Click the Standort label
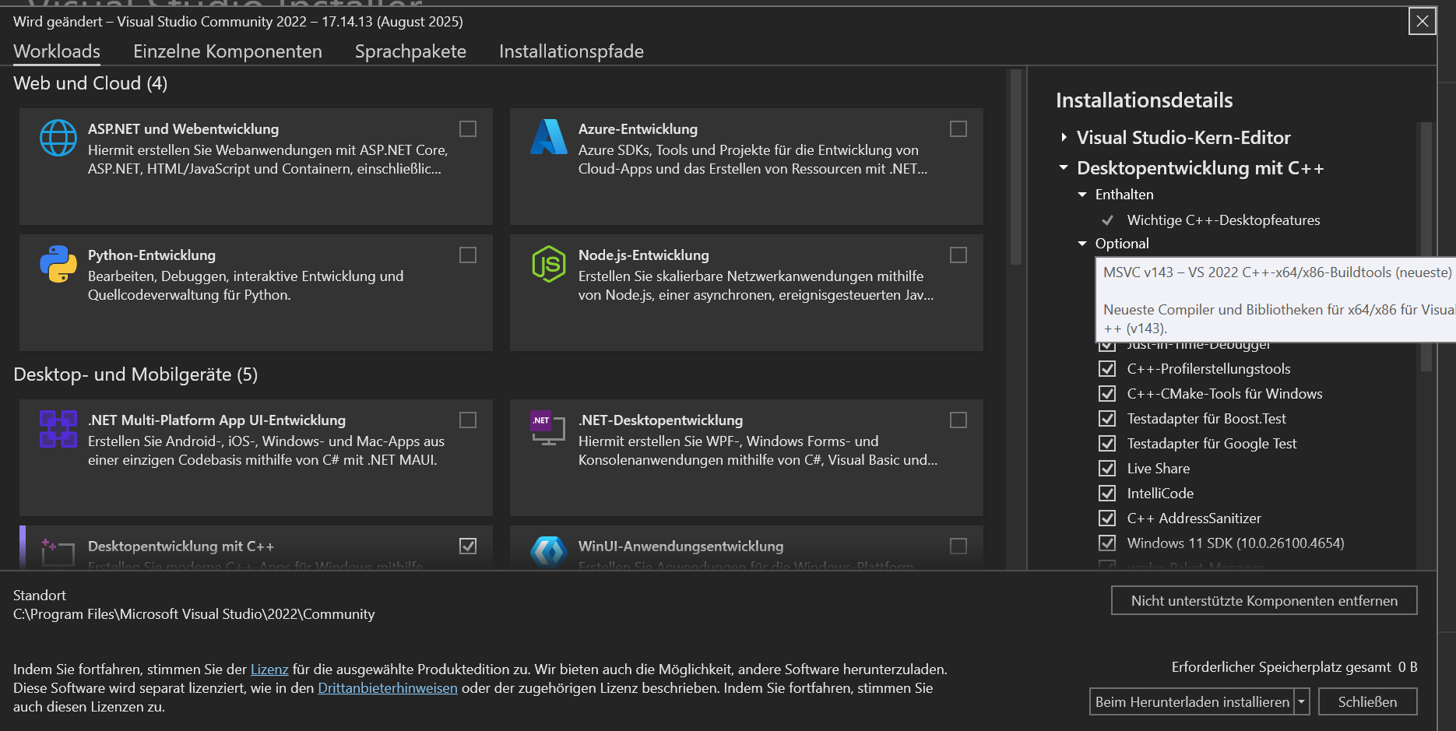This screenshot has height=731, width=1456. 40,596
